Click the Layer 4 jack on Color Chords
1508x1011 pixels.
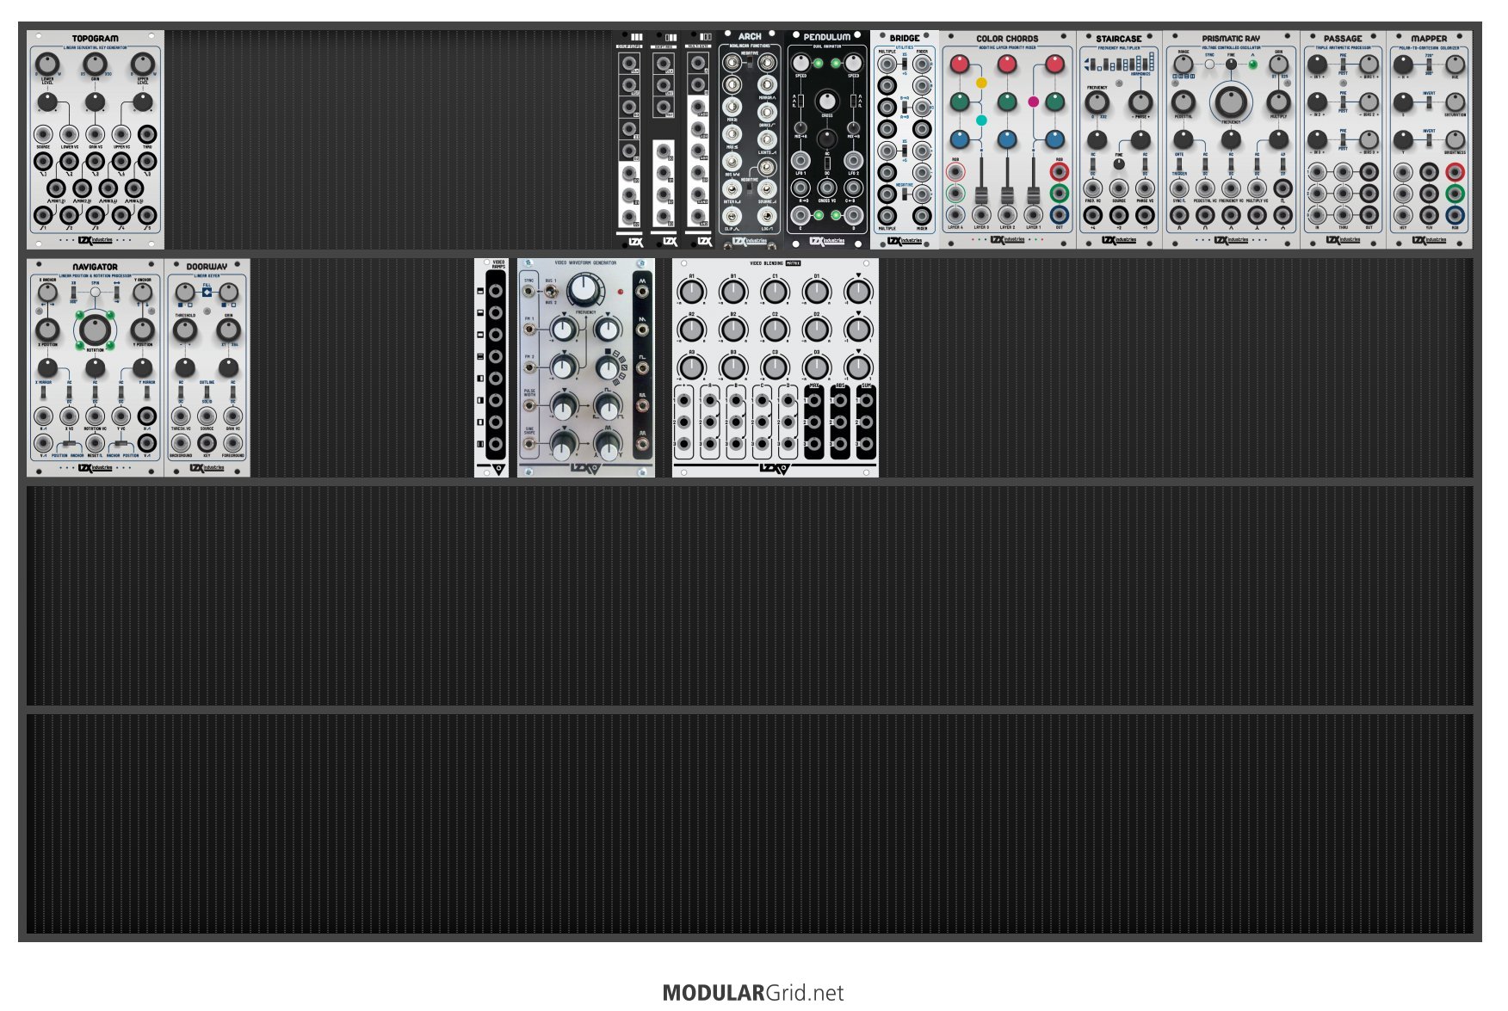(955, 215)
